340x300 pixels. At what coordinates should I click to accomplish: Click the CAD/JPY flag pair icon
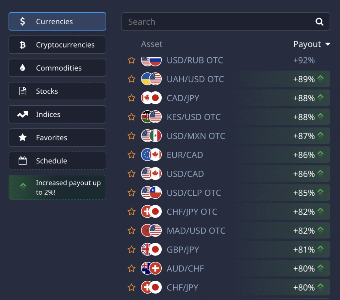point(151,98)
